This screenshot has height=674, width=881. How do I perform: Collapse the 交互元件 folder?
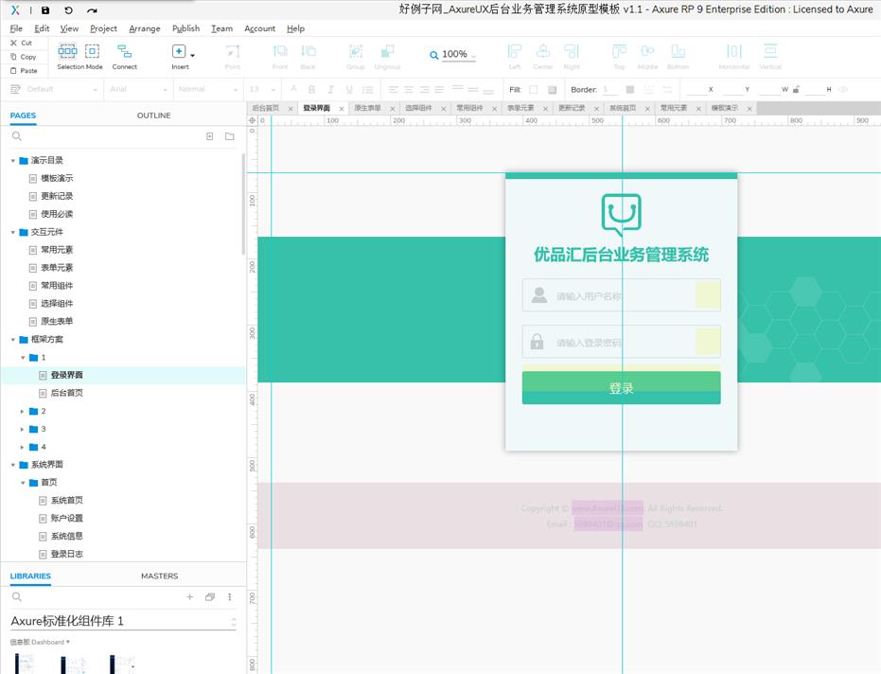(x=13, y=232)
